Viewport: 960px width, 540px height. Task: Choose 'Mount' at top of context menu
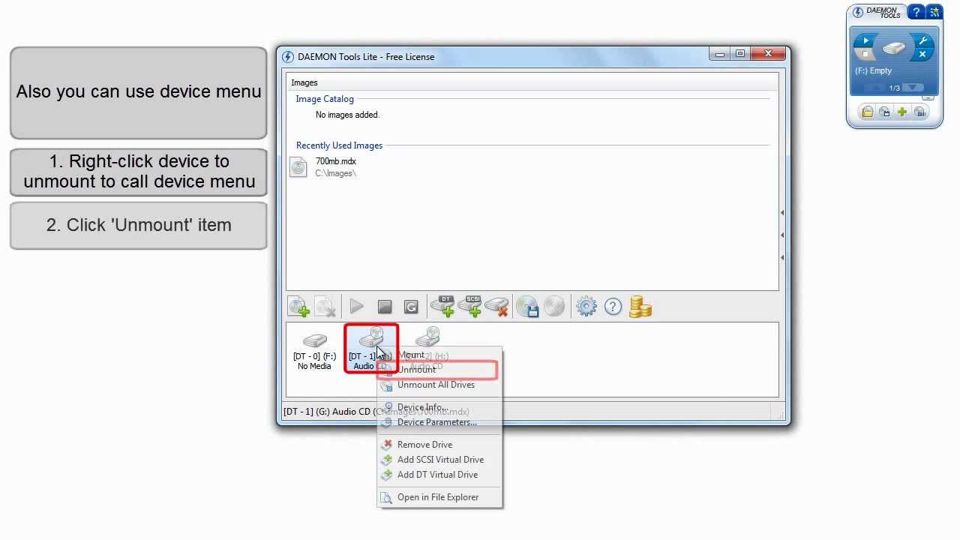coord(439,355)
